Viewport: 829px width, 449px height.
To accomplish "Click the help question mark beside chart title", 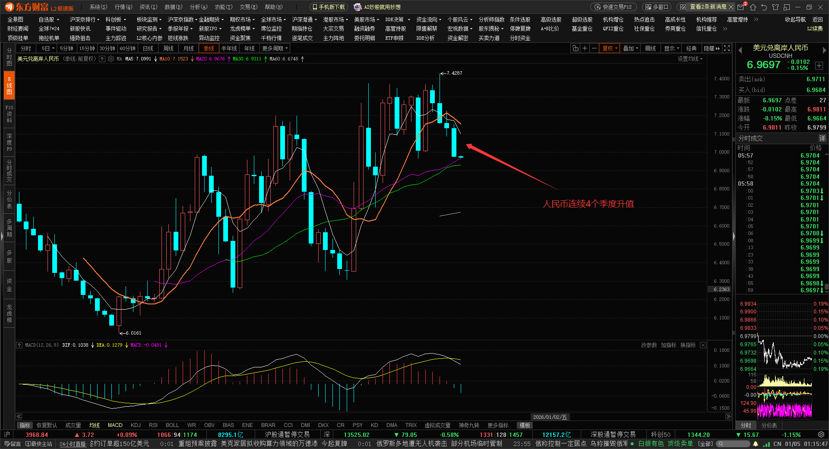I will coord(102,59).
